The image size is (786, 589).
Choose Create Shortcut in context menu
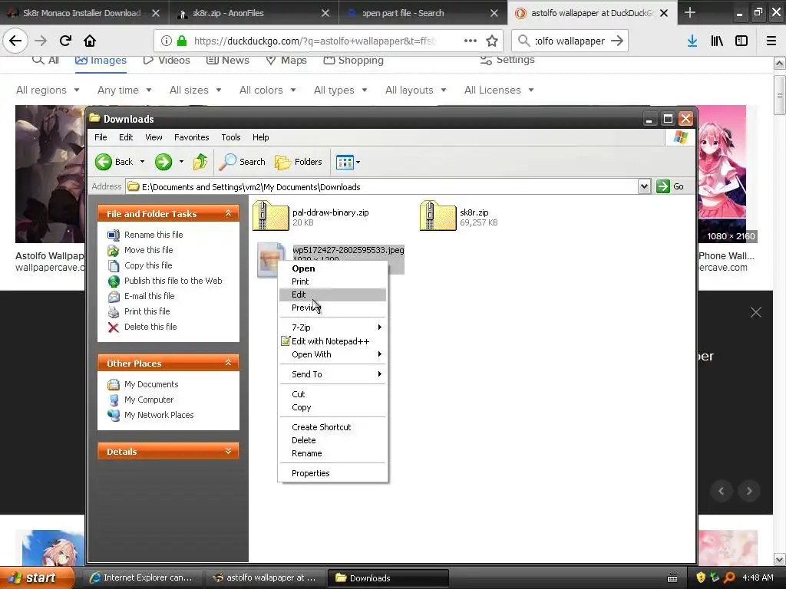pos(333,427)
